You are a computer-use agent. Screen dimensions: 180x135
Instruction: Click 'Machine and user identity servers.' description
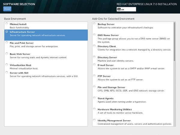116,61
